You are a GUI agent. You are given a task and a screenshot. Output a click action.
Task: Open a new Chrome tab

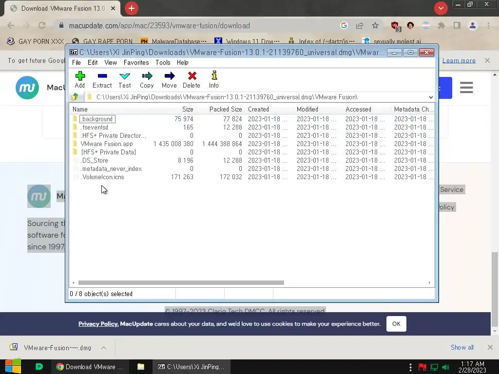click(132, 8)
